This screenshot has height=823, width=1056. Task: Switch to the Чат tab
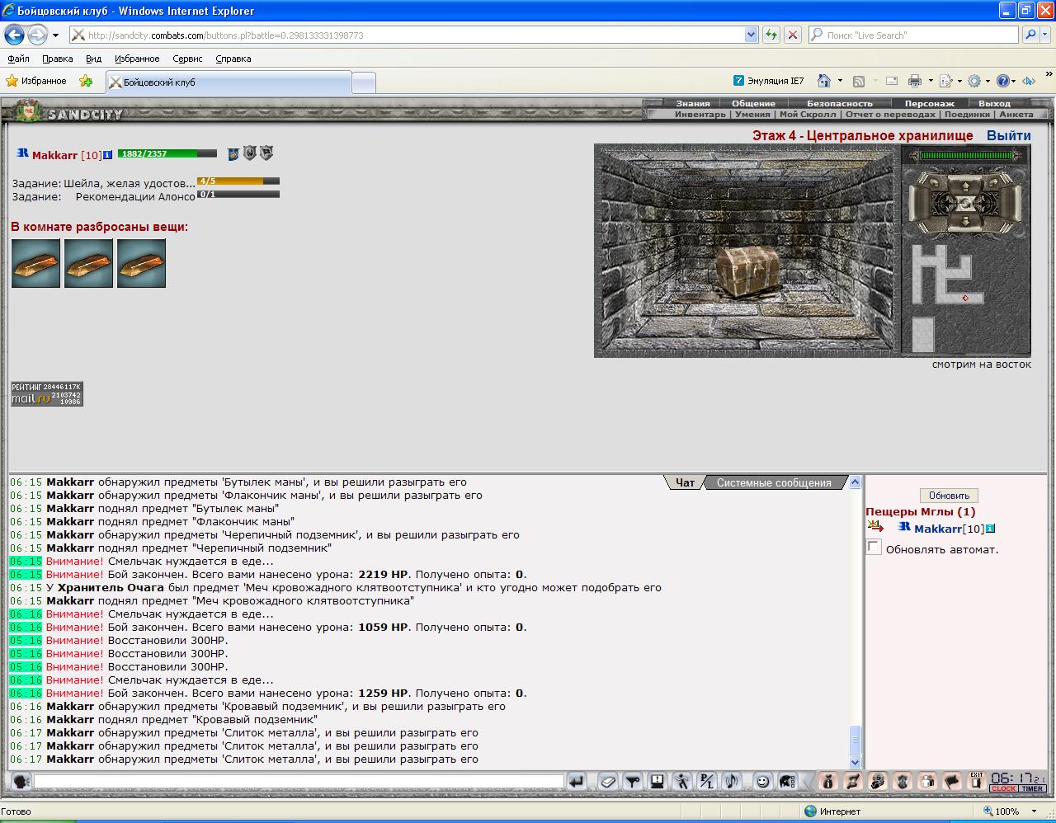(685, 482)
